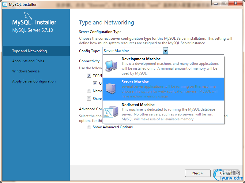Click the Dedicated Machine MySQL server icon

pos(111,112)
